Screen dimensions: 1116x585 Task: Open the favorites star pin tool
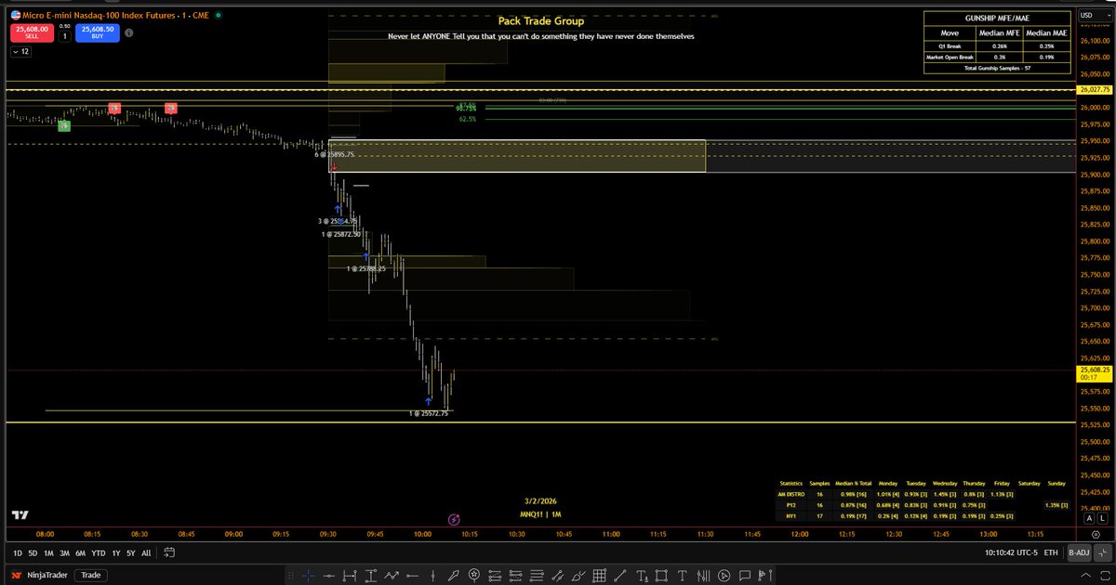(x=474, y=576)
